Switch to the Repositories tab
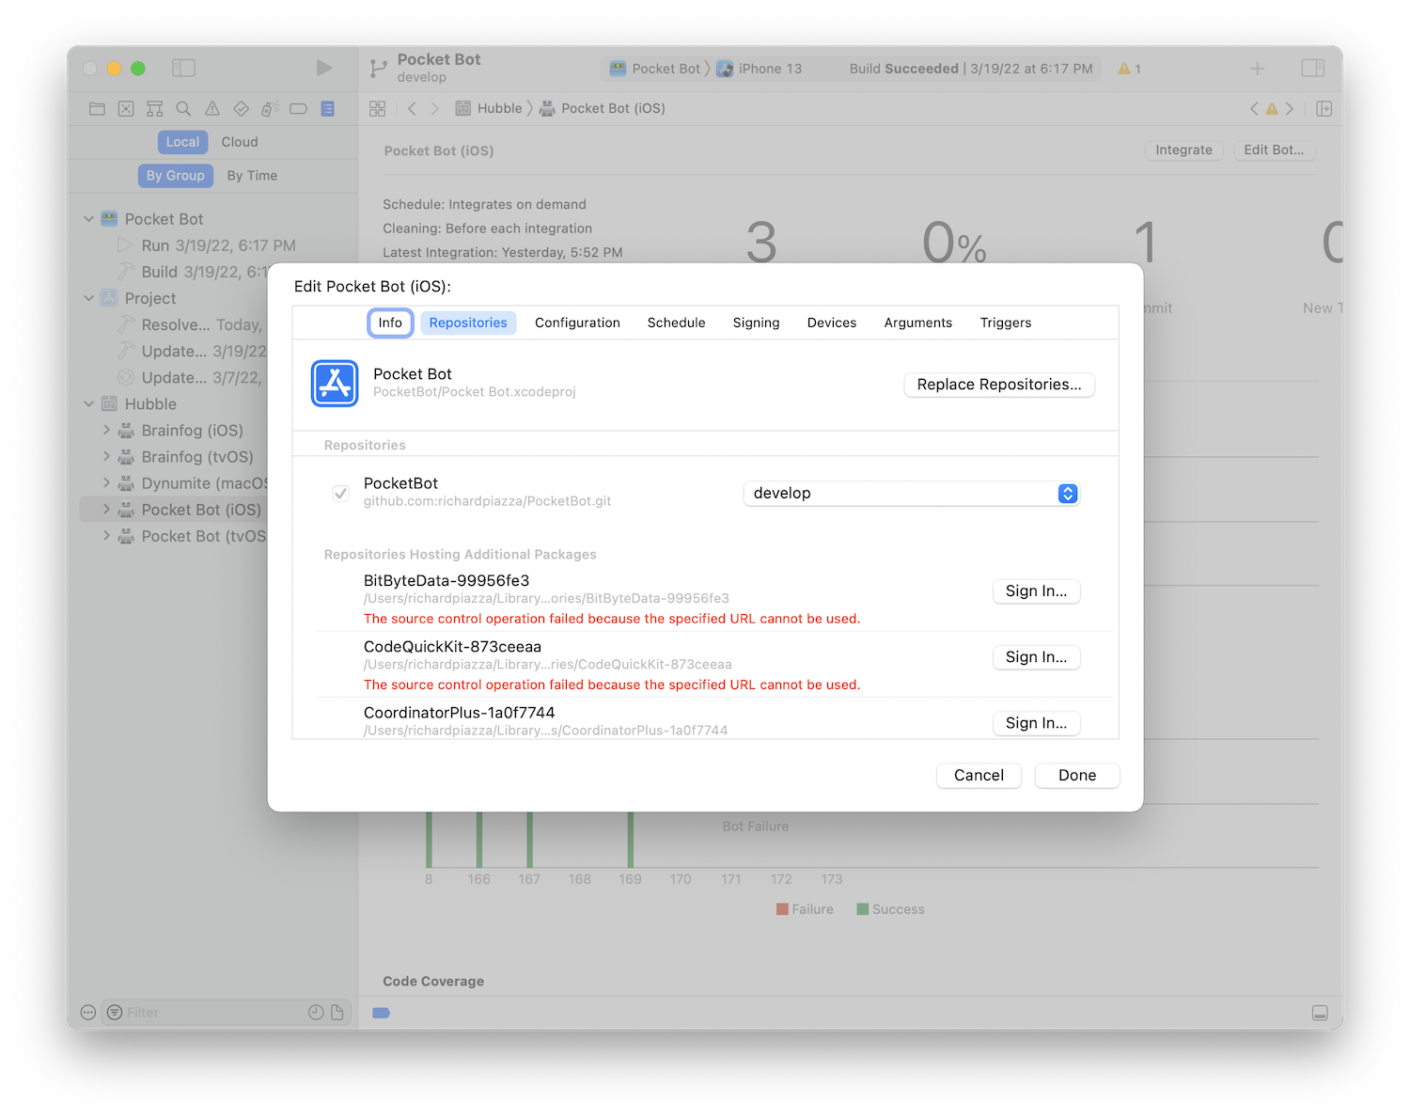1410x1118 pixels. coord(468,323)
